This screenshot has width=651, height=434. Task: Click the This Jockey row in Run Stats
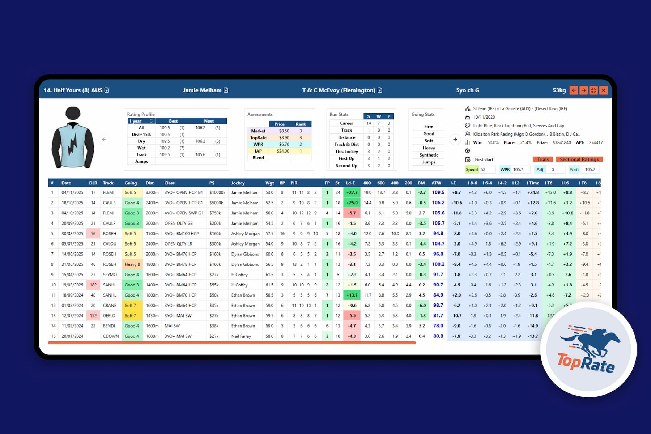(362, 152)
